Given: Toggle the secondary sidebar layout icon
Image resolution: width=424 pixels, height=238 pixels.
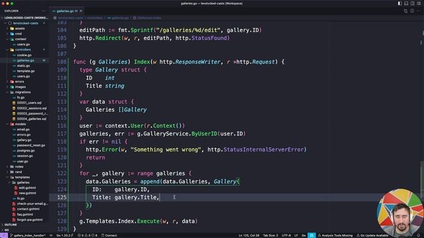Looking at the screenshot, I should [x=412, y=3].
